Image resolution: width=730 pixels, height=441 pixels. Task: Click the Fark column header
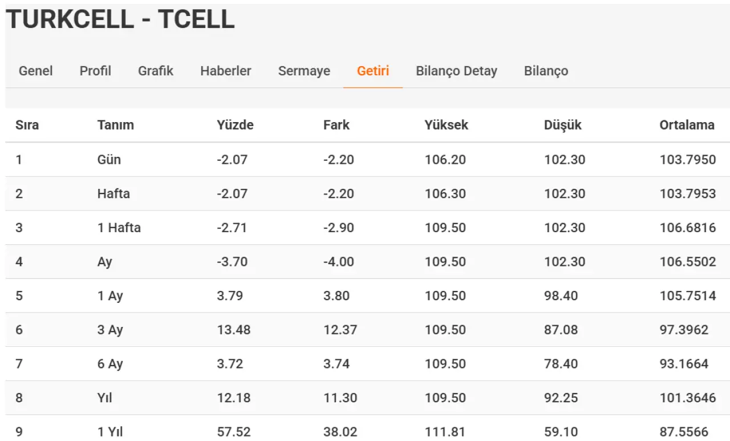click(x=336, y=125)
